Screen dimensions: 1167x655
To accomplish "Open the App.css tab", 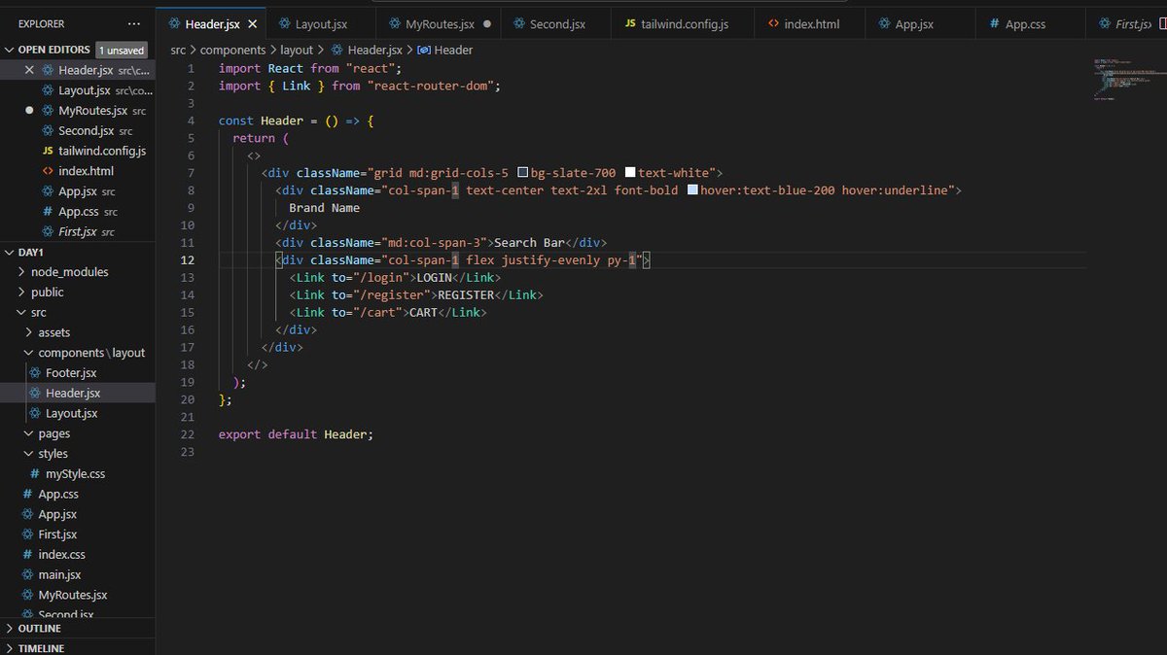I will point(1032,23).
